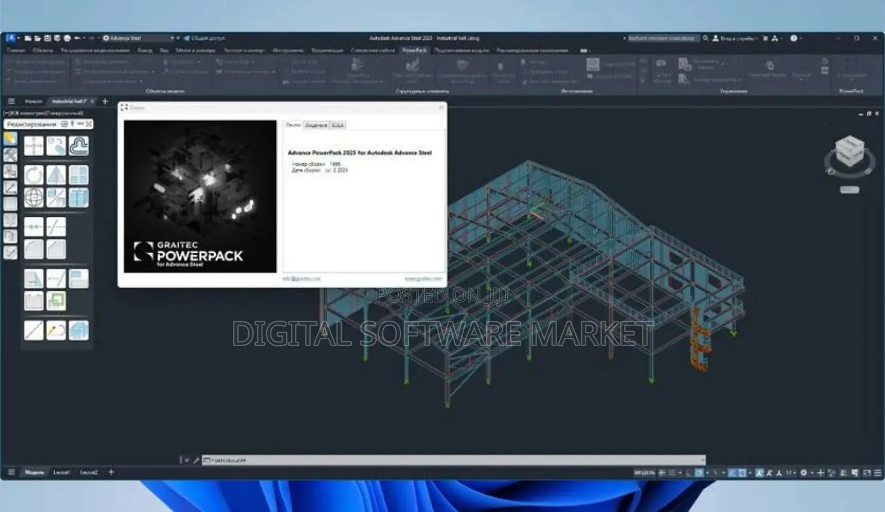Open the Главная ribbon tab
The height and width of the screenshot is (512, 885).
pos(16,50)
